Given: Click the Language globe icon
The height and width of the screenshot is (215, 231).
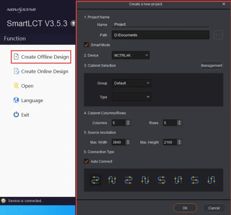Looking at the screenshot, I should click(x=16, y=100).
